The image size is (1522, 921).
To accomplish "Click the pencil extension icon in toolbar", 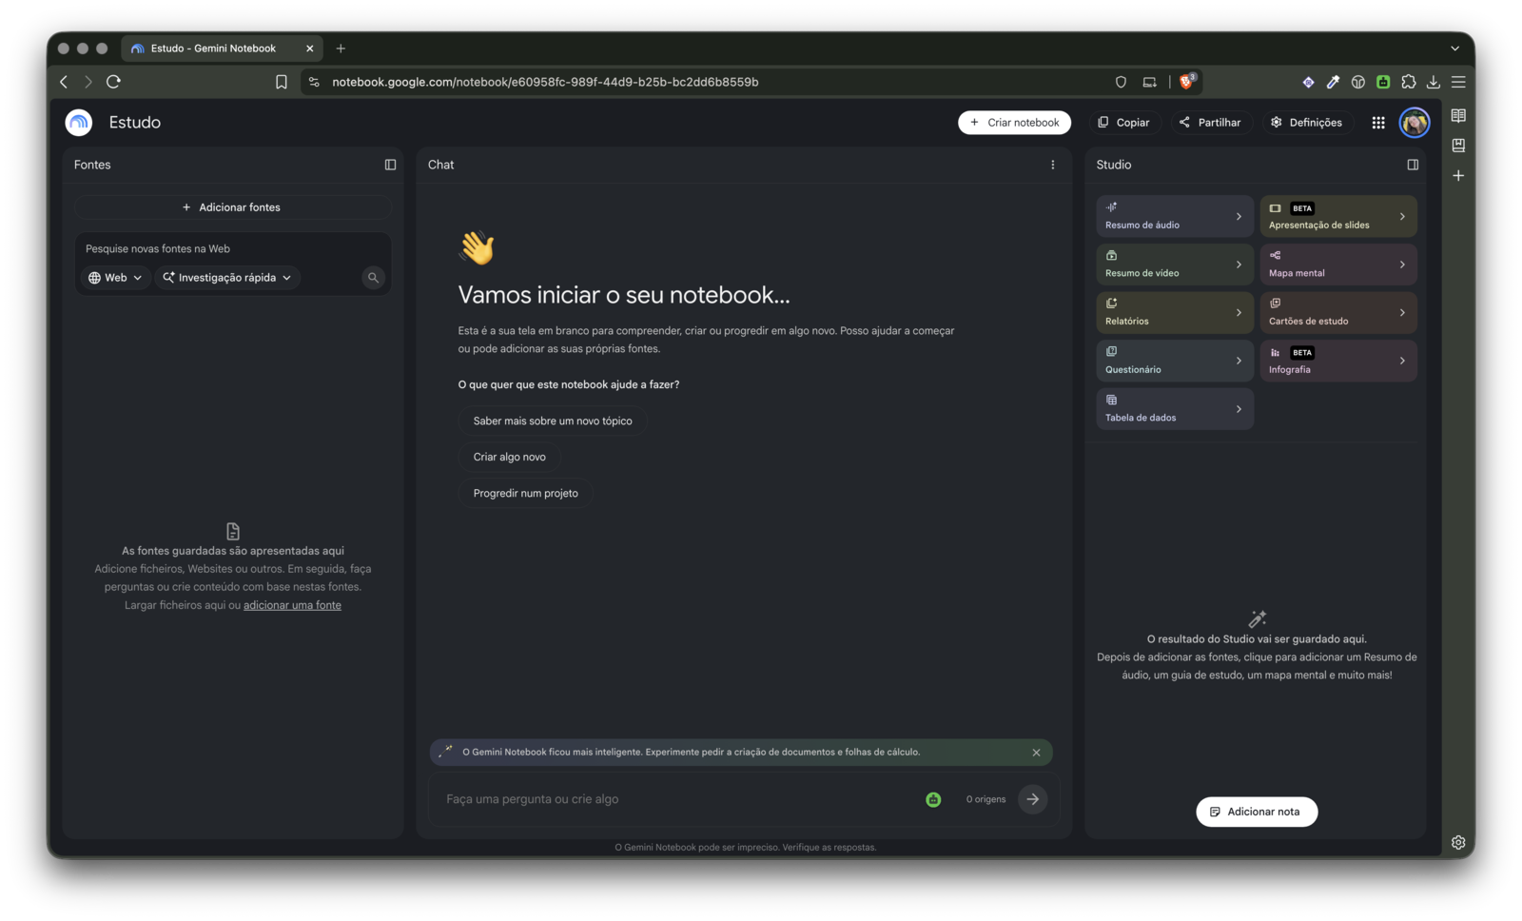I will (x=1334, y=82).
